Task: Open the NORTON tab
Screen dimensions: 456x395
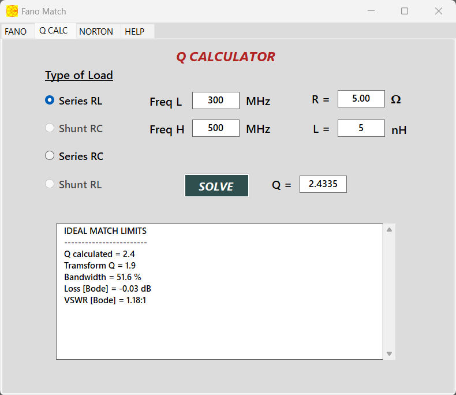Action: [x=96, y=32]
